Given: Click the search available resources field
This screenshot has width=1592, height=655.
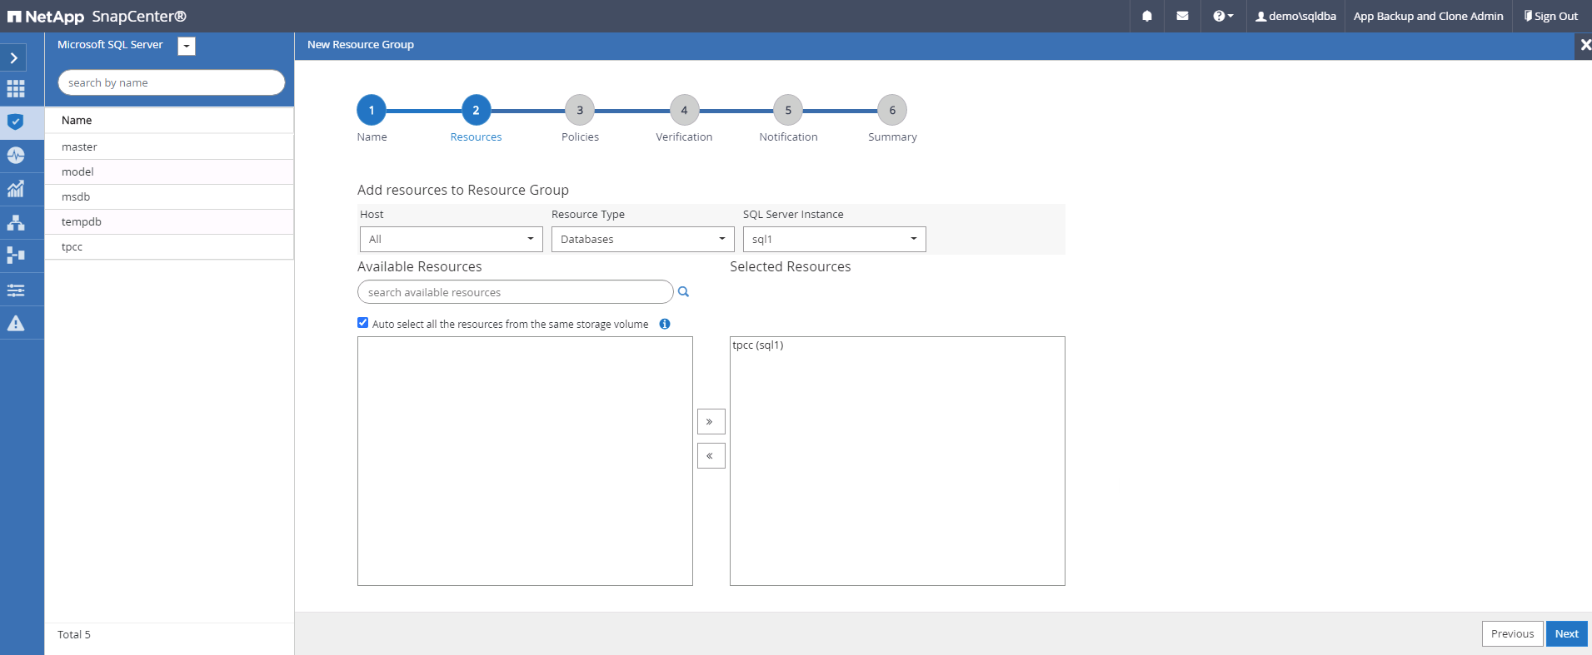Looking at the screenshot, I should 515,292.
